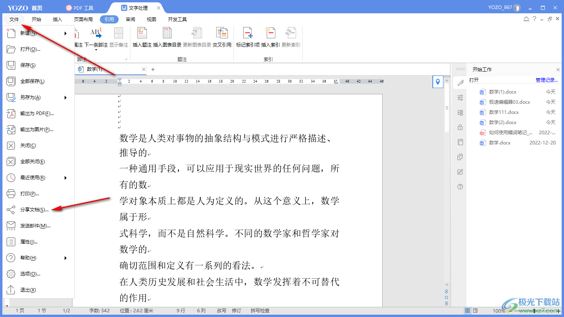The height and width of the screenshot is (317, 564).
Task: Click the 插入题注 icon
Action: point(142,34)
